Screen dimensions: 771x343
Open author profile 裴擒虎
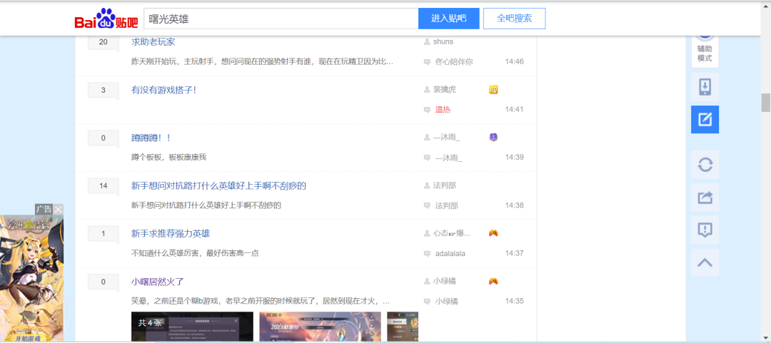(445, 89)
